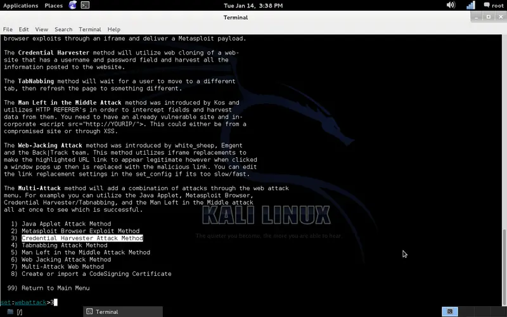
Task: Click "Man Left in the Middle Attack Method" option
Action: 86,252
